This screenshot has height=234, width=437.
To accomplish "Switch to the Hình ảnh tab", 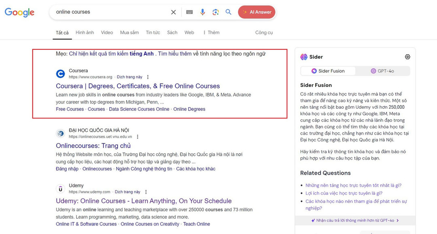I will [85, 33].
